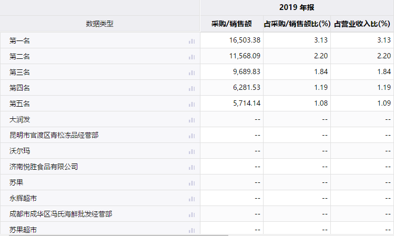Viewport: 394px width, 236px height.
Task: Click the 2019 年报 period header
Action: 297,7
